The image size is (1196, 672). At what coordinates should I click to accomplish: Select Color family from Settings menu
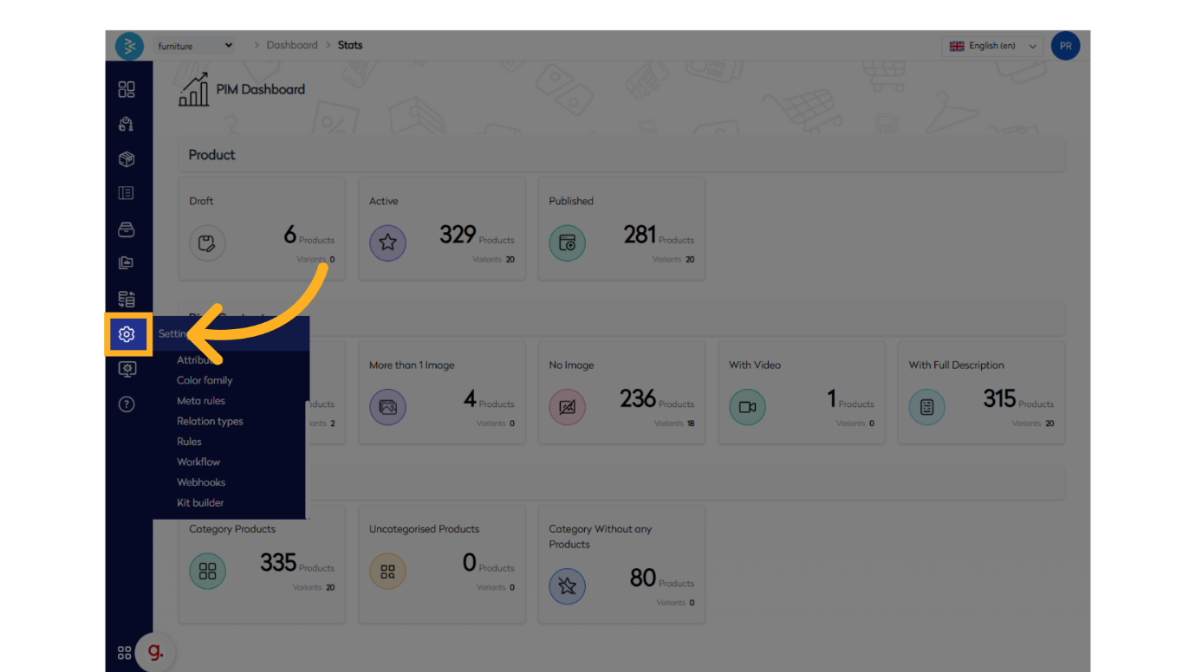click(205, 380)
